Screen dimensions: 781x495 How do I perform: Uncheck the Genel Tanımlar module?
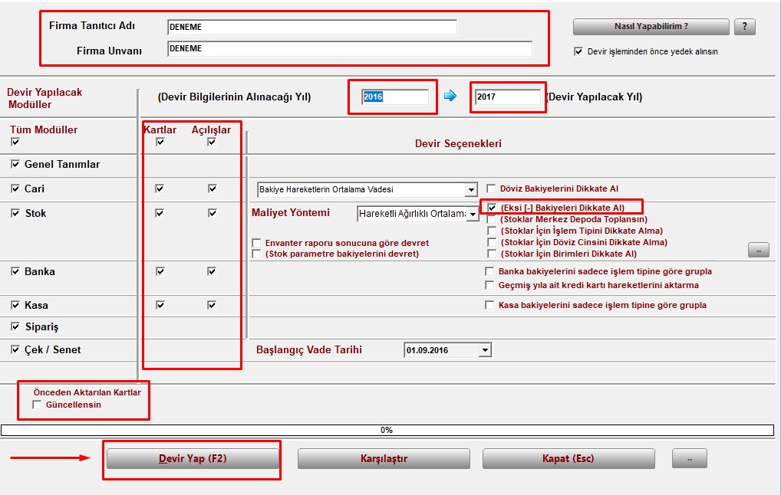point(15,164)
